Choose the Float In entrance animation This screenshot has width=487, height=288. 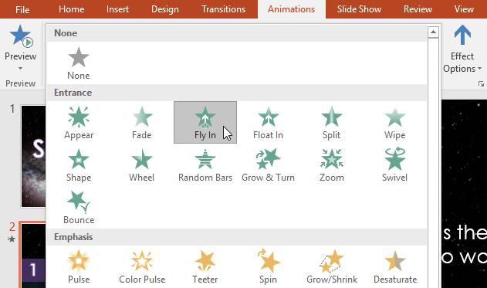click(268, 123)
